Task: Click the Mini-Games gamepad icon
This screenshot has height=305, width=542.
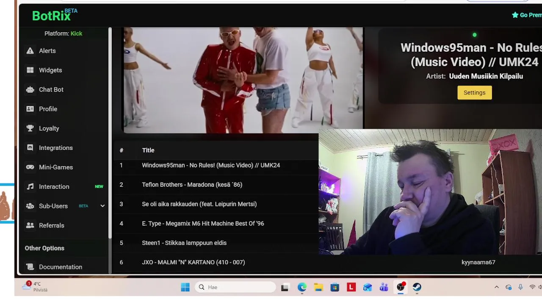Action: pyautogui.click(x=30, y=167)
